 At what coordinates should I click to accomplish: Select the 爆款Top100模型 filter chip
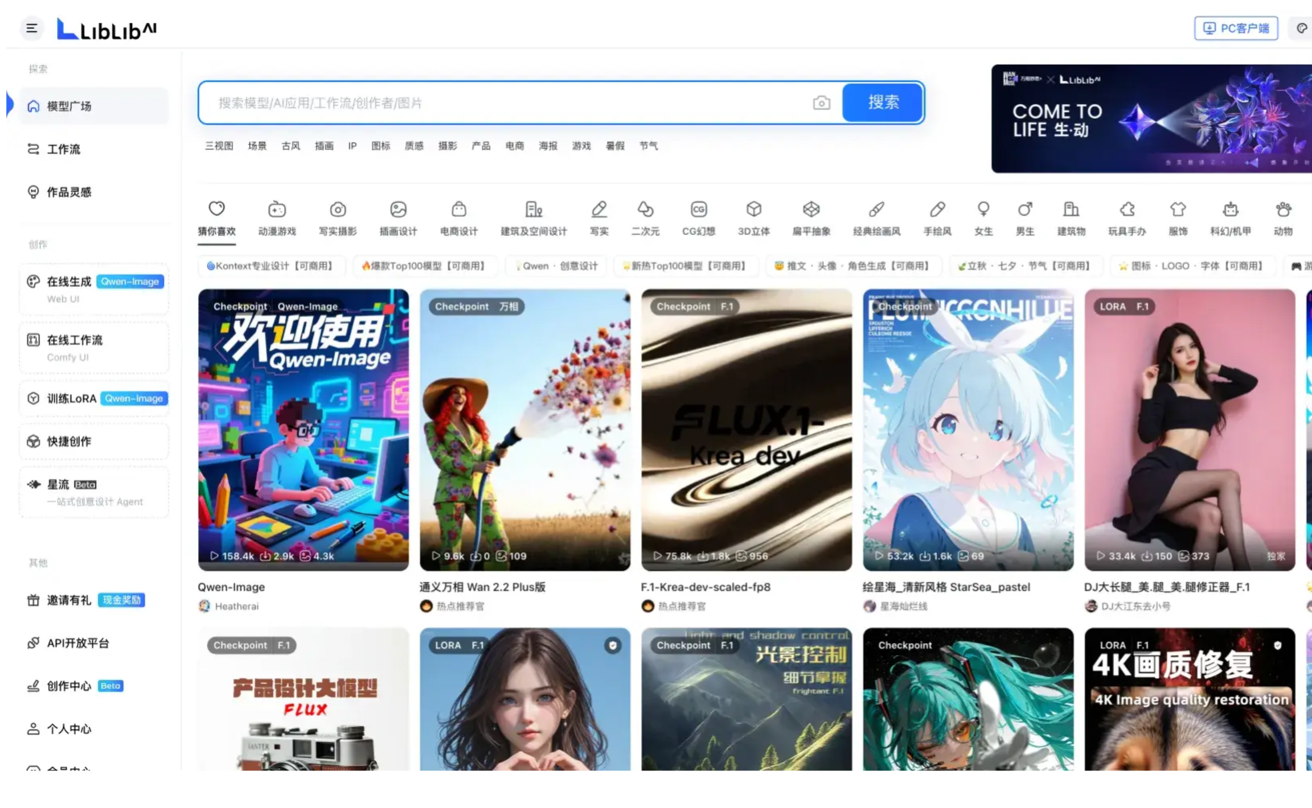point(424,266)
